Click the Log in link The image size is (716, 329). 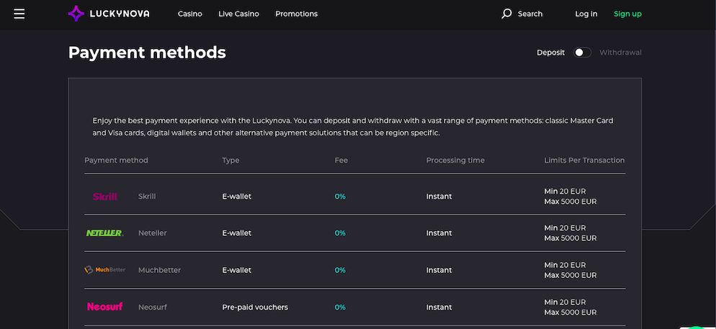point(586,14)
